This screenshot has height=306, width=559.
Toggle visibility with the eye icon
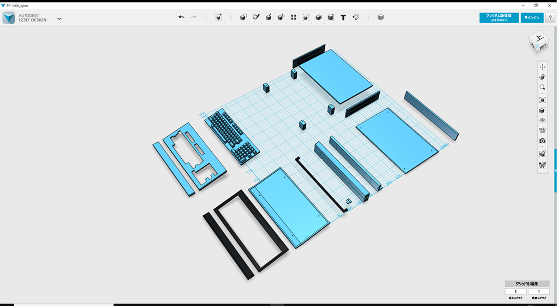click(542, 120)
